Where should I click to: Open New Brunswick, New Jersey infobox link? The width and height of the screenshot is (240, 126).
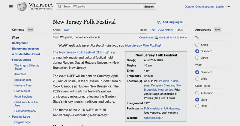click(163, 88)
